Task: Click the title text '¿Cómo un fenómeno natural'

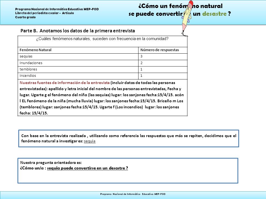Action: coord(180,6)
